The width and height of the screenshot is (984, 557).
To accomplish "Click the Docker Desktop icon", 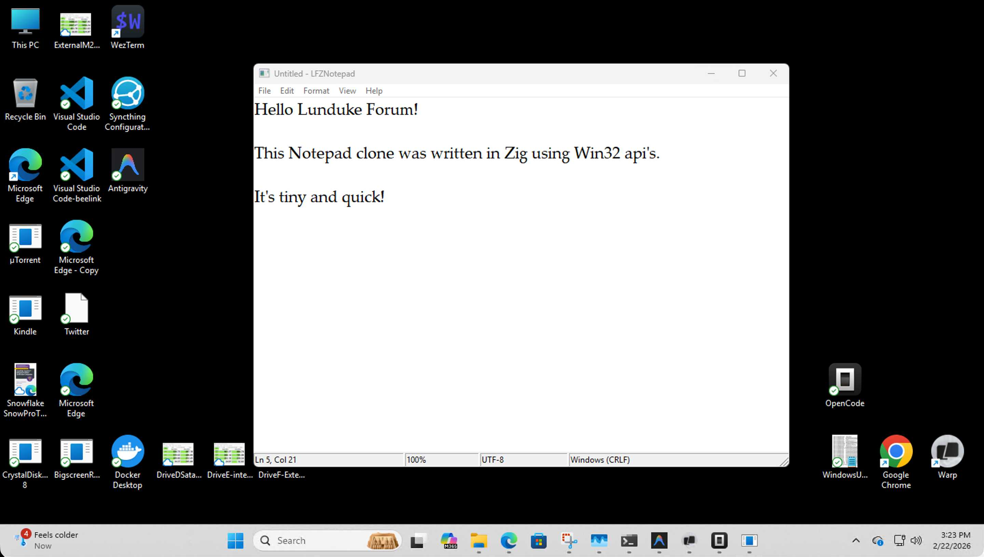I will (127, 452).
